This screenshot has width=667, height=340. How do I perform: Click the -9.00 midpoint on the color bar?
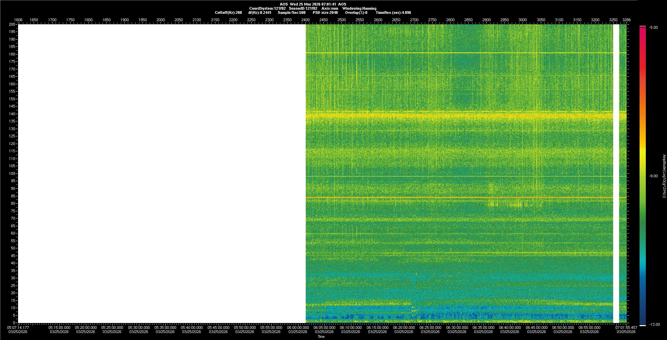point(653,176)
